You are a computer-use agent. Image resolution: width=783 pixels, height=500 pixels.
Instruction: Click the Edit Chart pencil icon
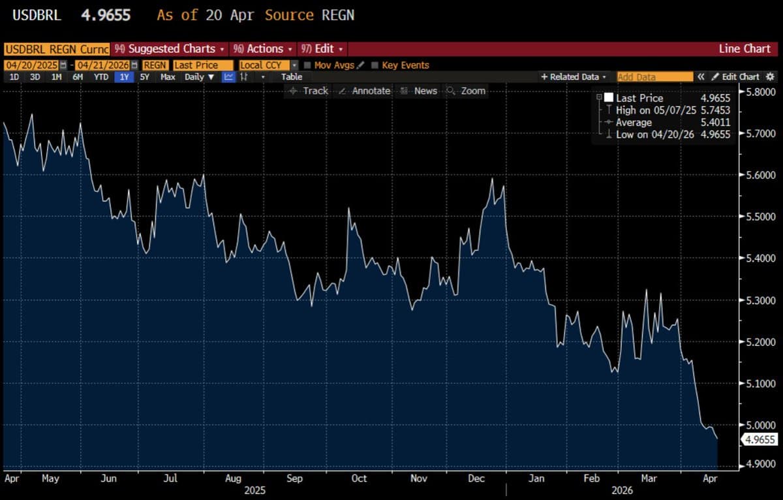pos(714,76)
